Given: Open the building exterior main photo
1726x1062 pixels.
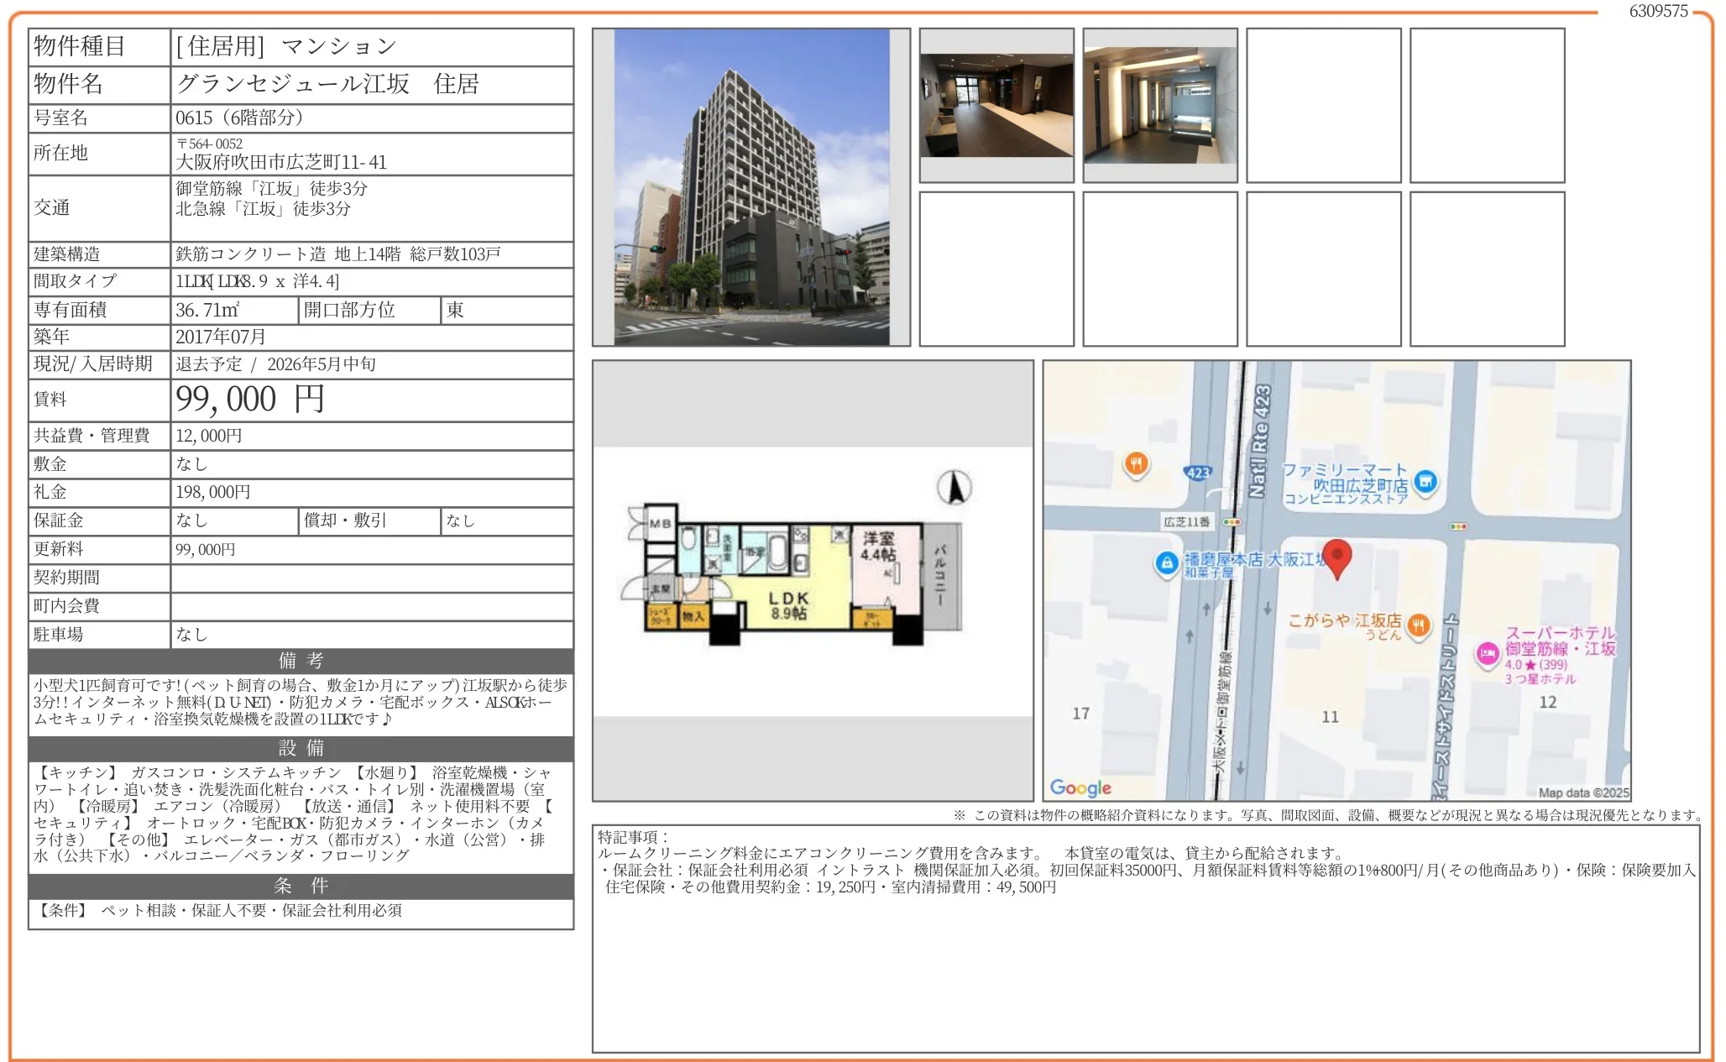Looking at the screenshot, I should (751, 187).
